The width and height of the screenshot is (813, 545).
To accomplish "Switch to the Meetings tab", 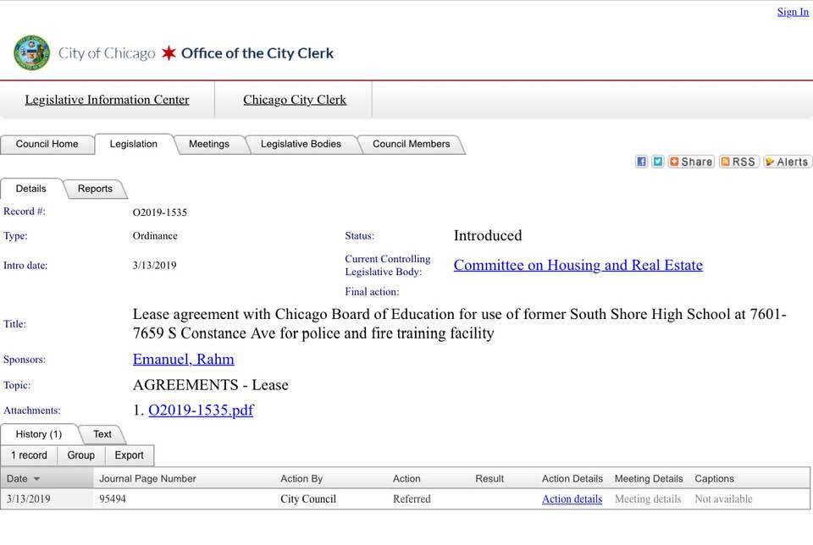I will pos(209,144).
